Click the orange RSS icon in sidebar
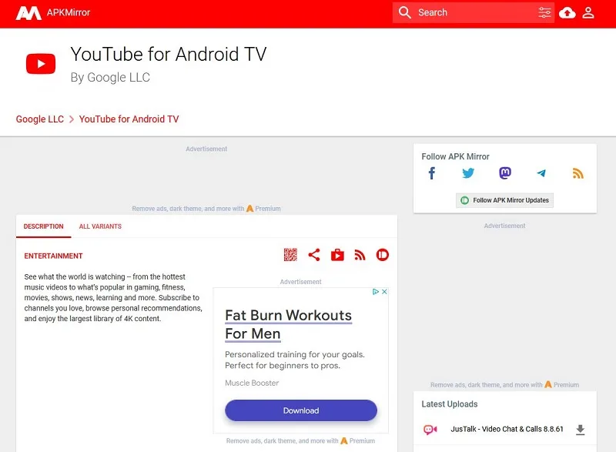This screenshot has width=616, height=452. [578, 173]
